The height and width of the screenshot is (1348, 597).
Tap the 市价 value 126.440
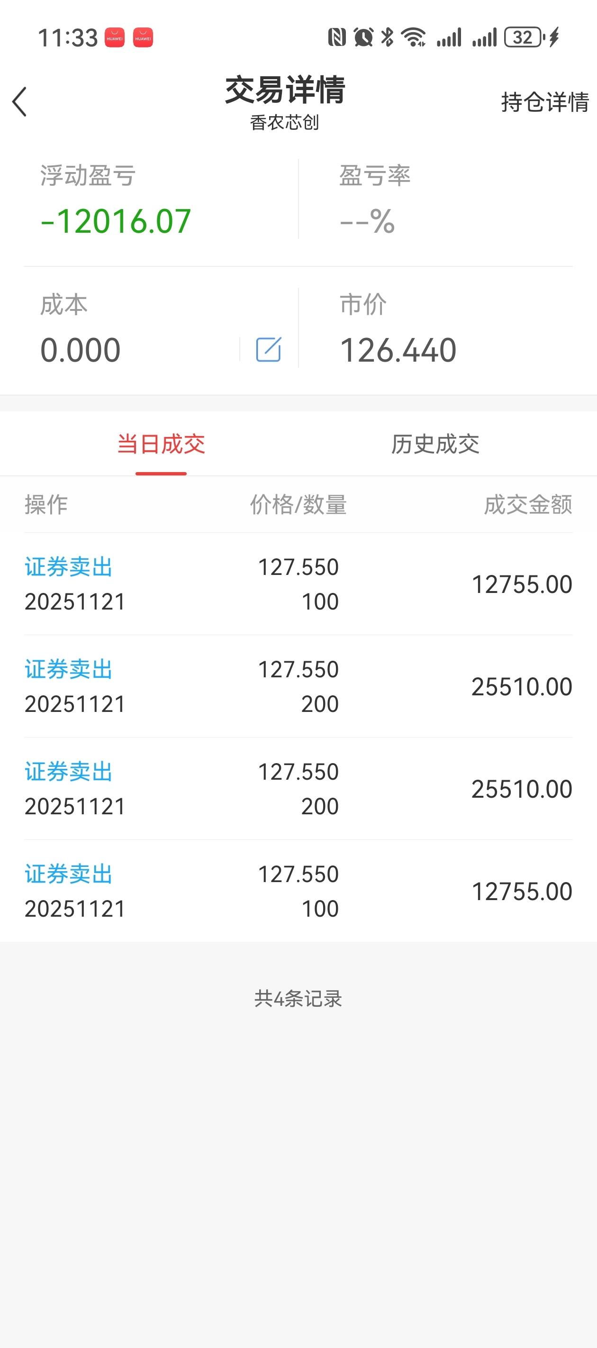[x=398, y=349]
